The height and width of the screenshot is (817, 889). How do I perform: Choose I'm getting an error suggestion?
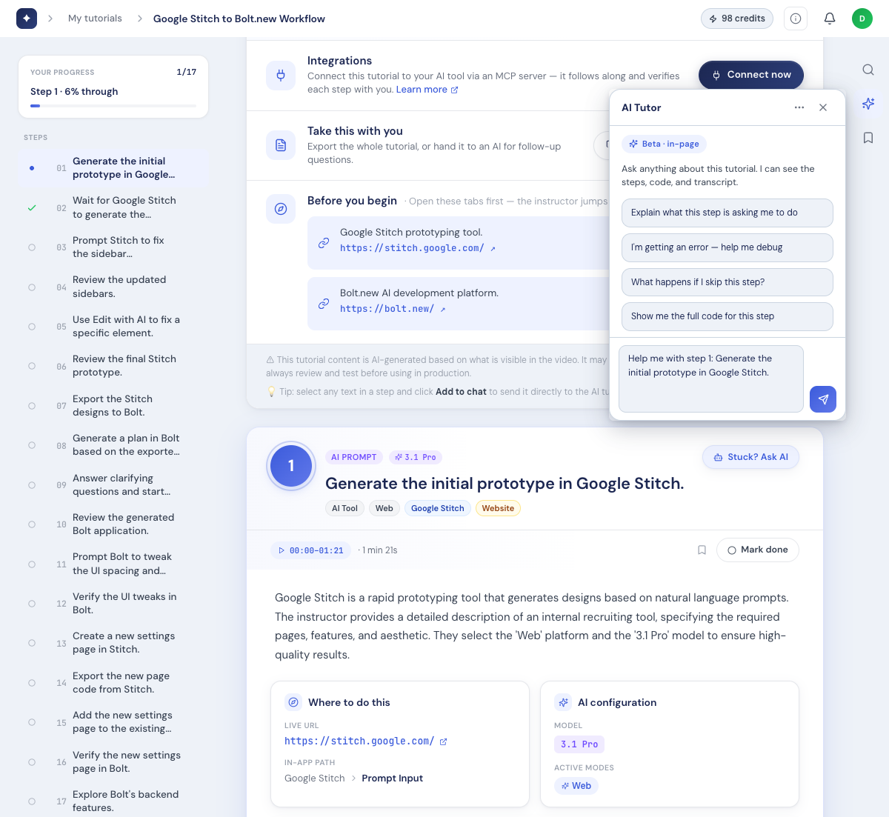pyautogui.click(x=727, y=247)
